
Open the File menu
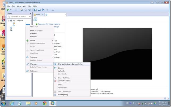tap(8, 6)
